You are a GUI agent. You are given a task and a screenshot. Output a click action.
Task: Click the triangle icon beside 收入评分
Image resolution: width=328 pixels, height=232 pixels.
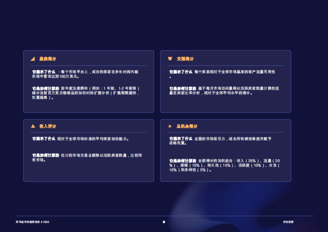pyautogui.click(x=33, y=126)
